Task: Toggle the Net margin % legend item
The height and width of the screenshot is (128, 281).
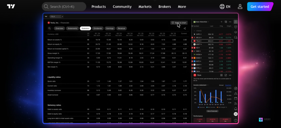Action: coord(222,107)
